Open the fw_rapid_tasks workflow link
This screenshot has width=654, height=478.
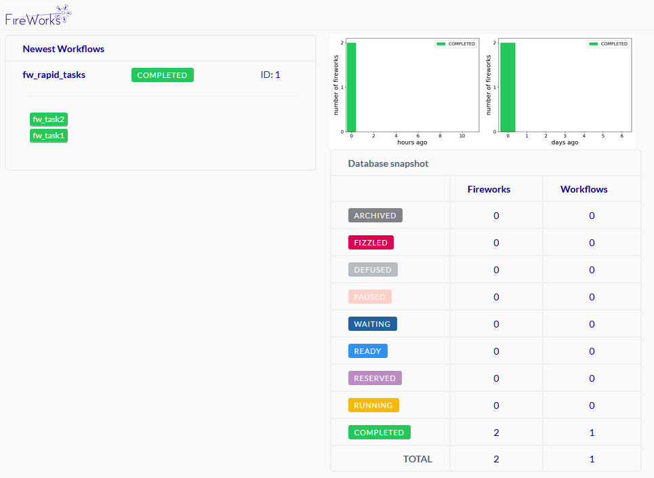coord(54,75)
